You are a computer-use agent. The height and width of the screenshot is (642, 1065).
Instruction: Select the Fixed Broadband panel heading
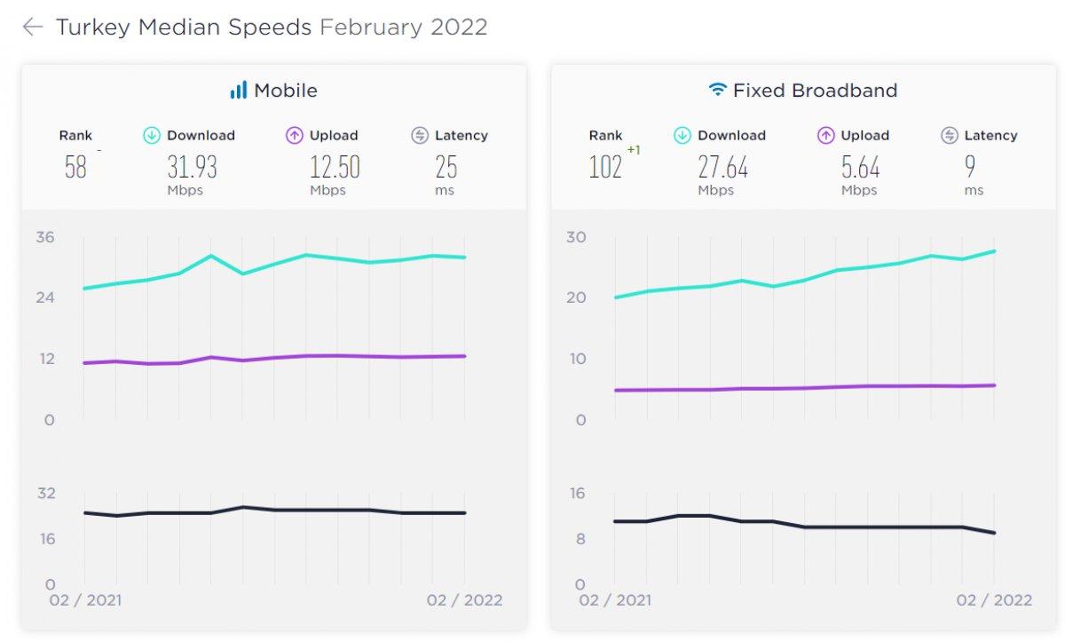point(815,90)
